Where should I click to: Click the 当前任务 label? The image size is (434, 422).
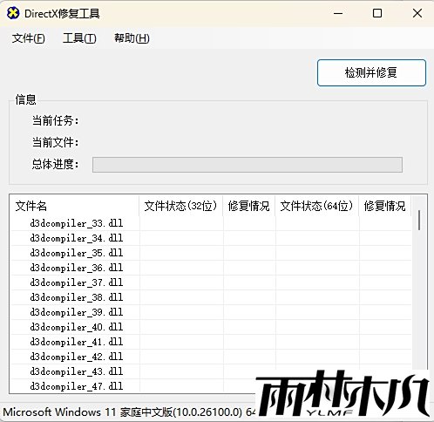pyautogui.click(x=55, y=120)
